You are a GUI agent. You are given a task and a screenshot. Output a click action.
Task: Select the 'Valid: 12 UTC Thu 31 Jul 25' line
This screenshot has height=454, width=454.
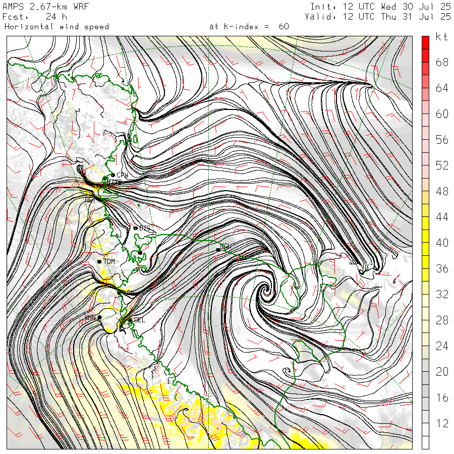coord(377,17)
